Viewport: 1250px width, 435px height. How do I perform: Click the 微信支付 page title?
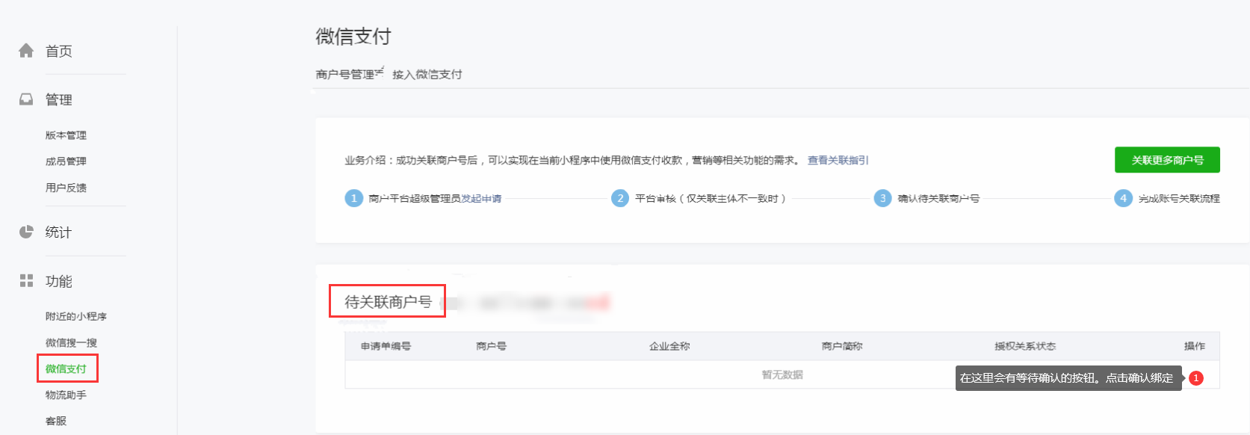[x=353, y=36]
